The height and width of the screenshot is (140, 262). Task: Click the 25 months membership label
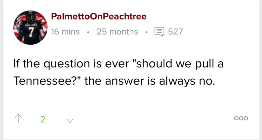pyautogui.click(x=117, y=32)
